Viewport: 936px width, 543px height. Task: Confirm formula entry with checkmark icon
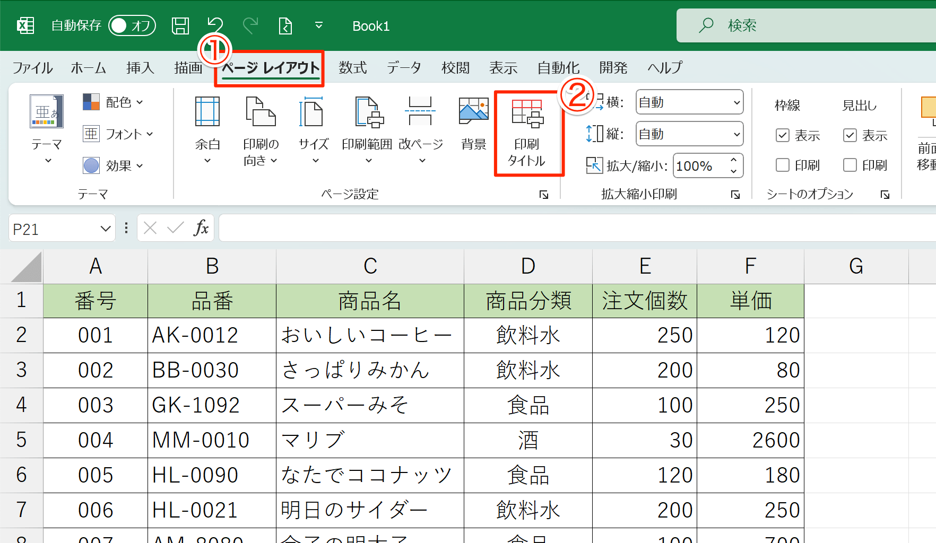175,228
